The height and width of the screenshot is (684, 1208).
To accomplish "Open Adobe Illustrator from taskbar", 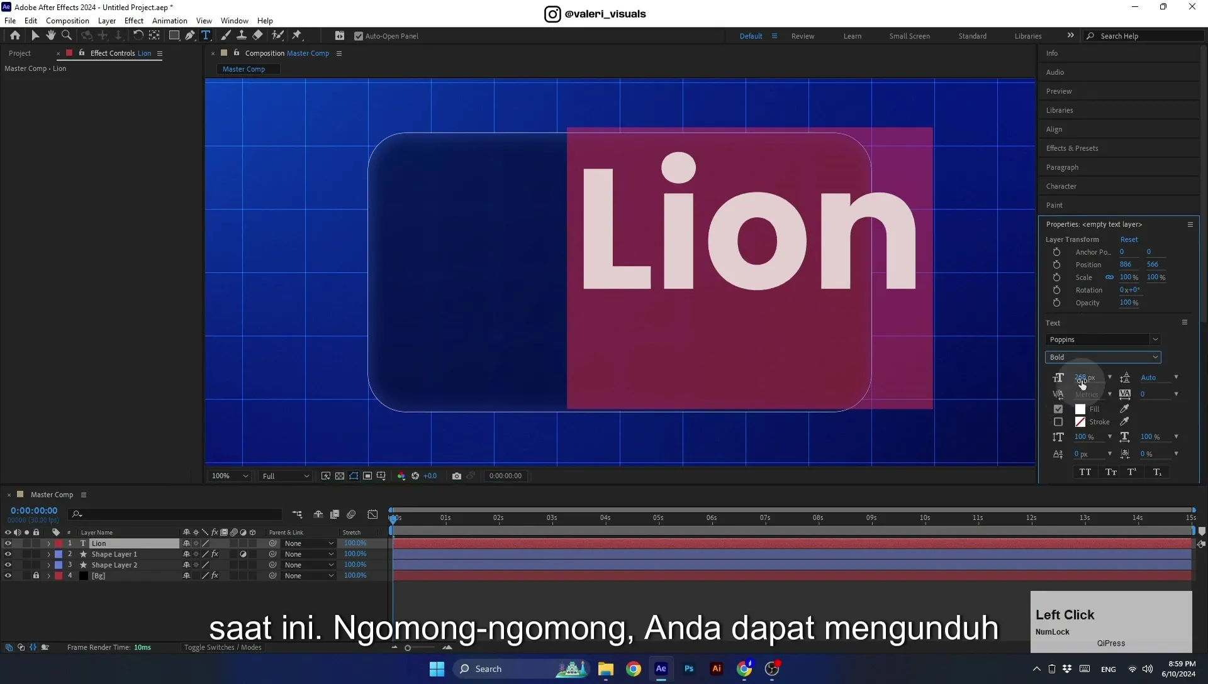I will pyautogui.click(x=717, y=669).
